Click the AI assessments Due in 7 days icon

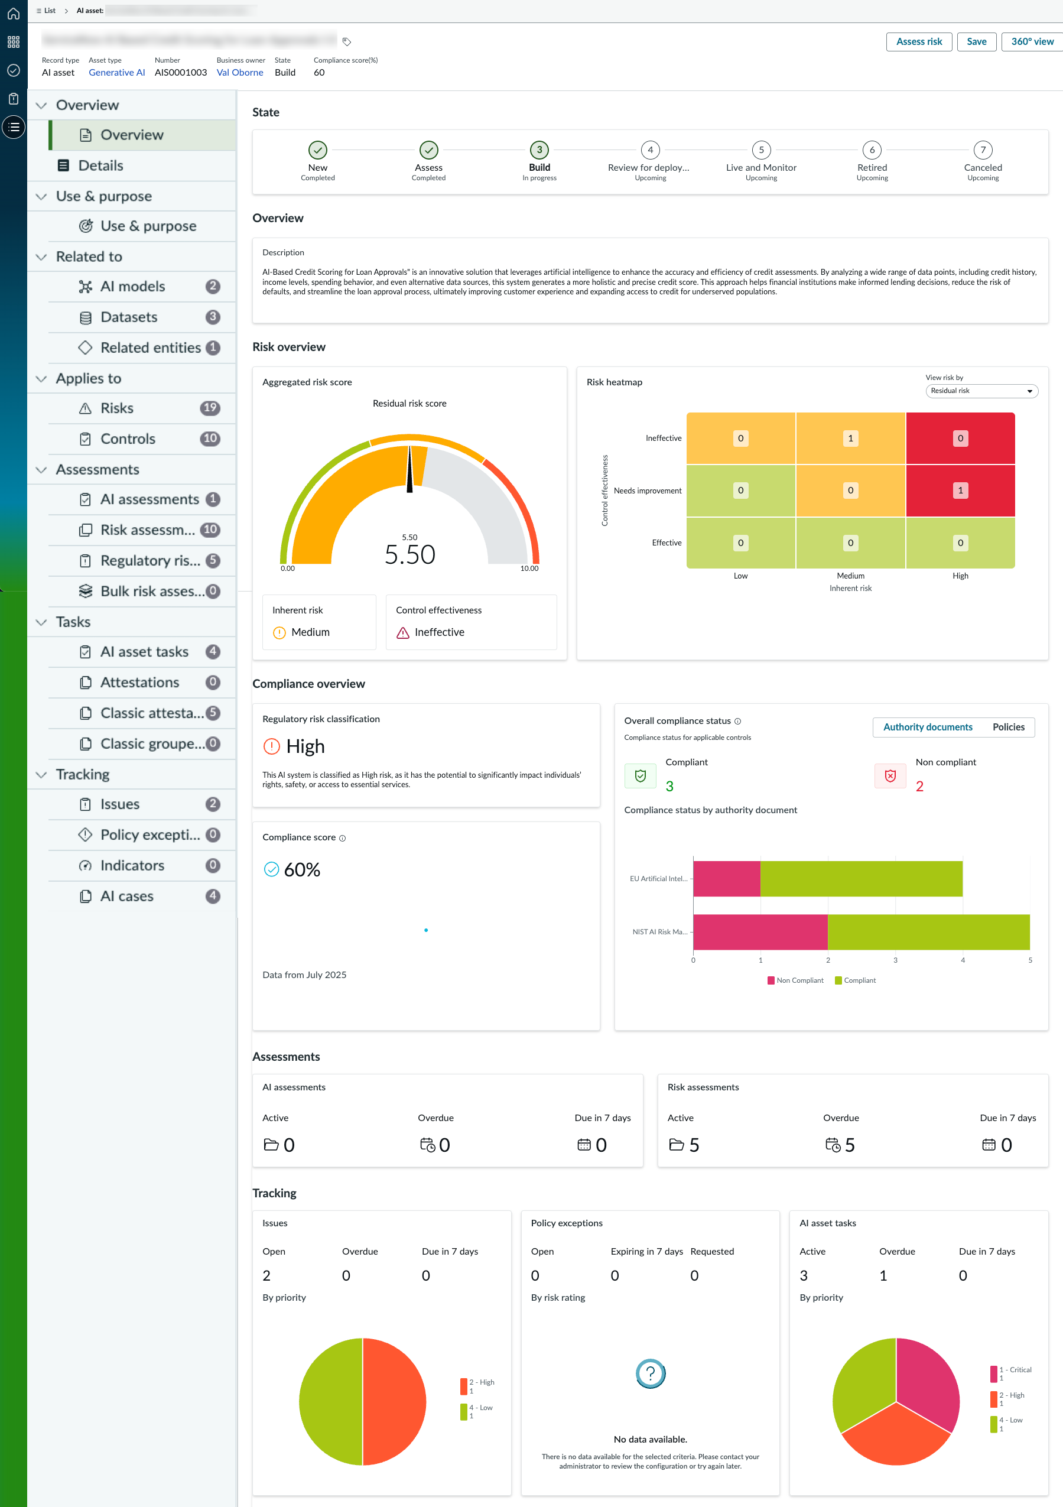[584, 1145]
